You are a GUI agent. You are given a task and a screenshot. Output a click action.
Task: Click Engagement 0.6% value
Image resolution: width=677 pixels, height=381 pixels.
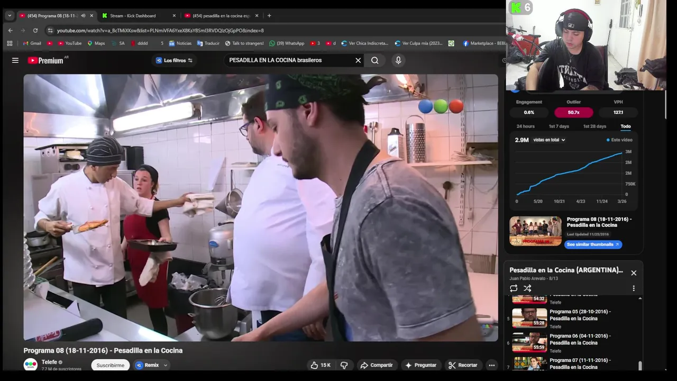[529, 112]
